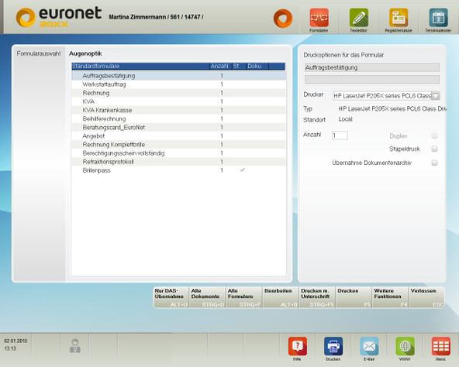Viewport: 459px width, 367px height.
Task: Open the Registrierkasse icon
Action: coord(399,18)
